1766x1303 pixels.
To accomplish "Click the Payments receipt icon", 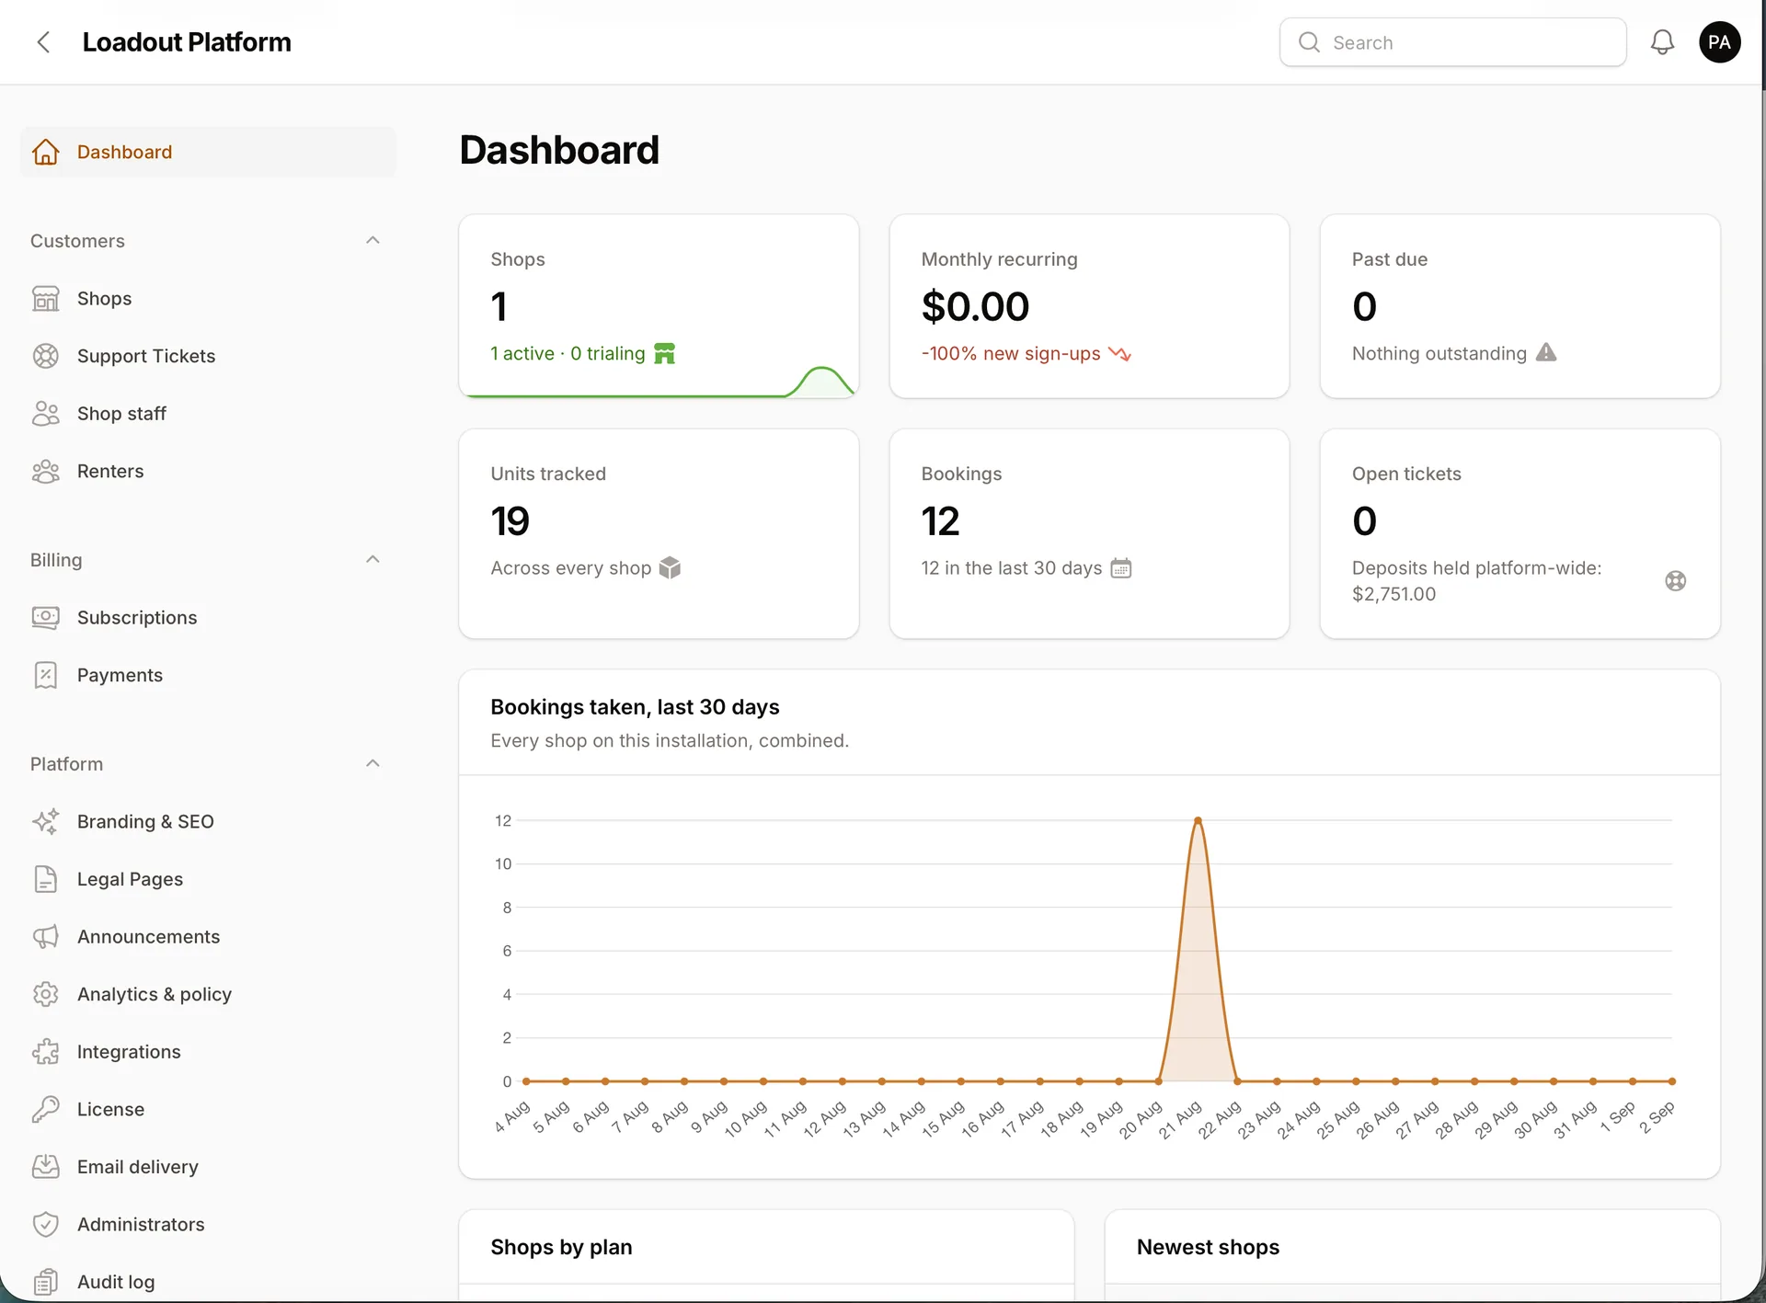I will [45, 675].
